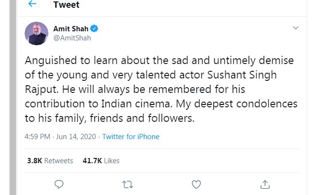Image resolution: width=312 pixels, height=195 pixels.
Task: Open the share tweet upload icon
Action: 265,184
